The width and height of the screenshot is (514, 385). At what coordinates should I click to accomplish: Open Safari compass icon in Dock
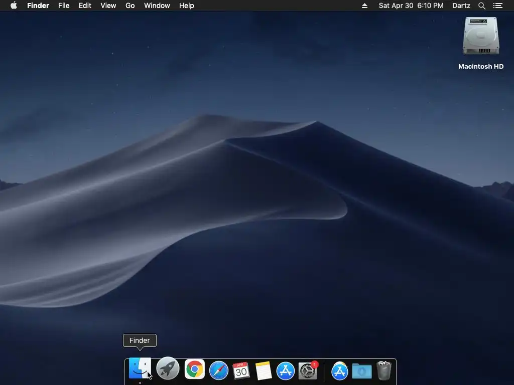click(x=219, y=370)
